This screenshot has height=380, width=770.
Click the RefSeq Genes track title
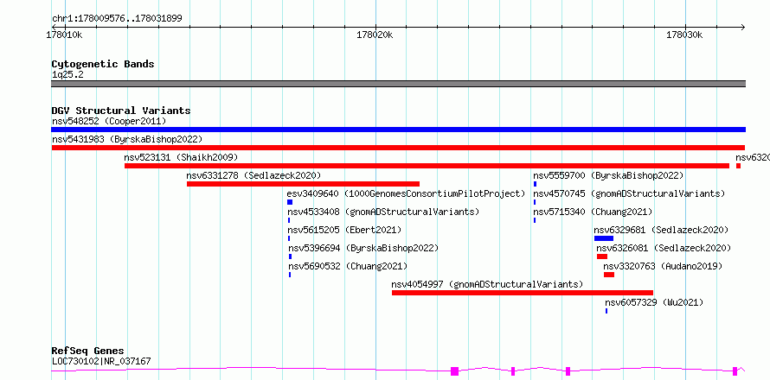click(x=88, y=351)
